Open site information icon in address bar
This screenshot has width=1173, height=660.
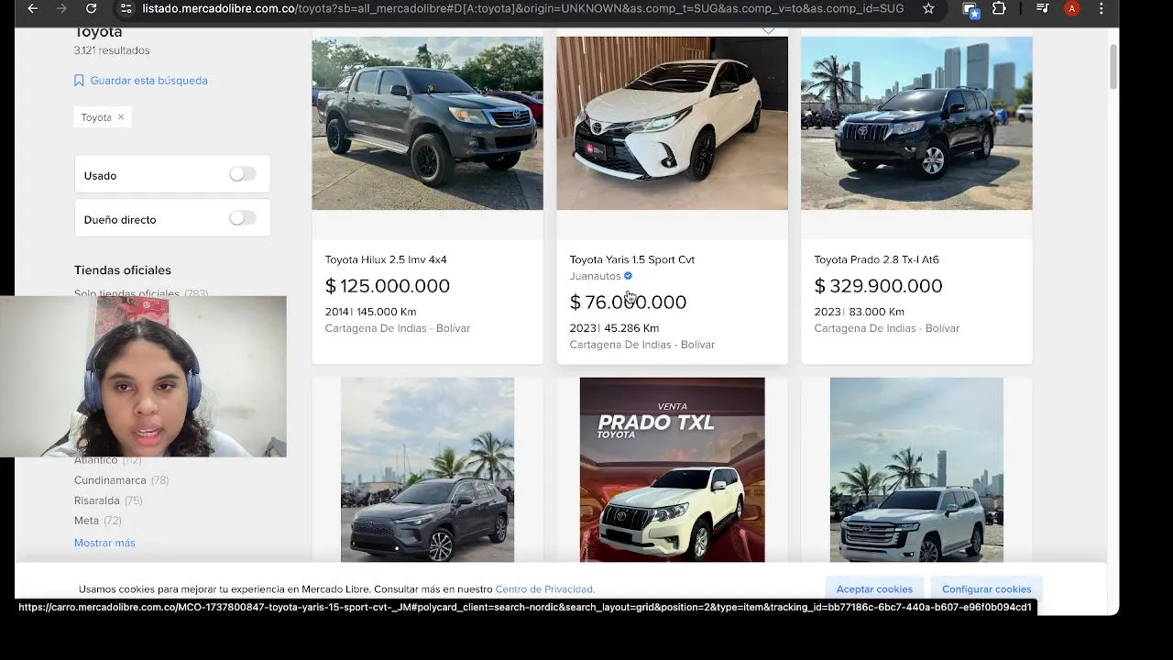click(126, 8)
